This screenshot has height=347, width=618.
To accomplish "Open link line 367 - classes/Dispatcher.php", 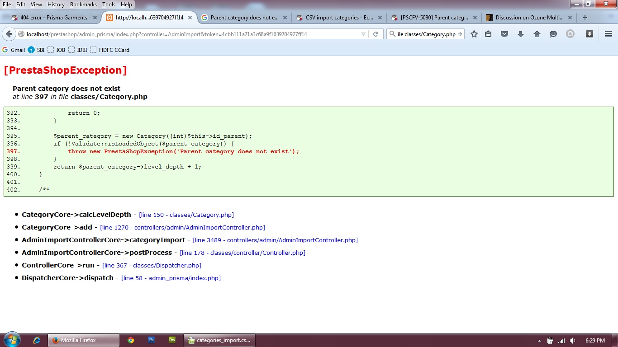I will click(x=152, y=266).
